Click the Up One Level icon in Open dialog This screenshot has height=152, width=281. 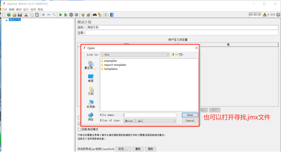pos(173,54)
